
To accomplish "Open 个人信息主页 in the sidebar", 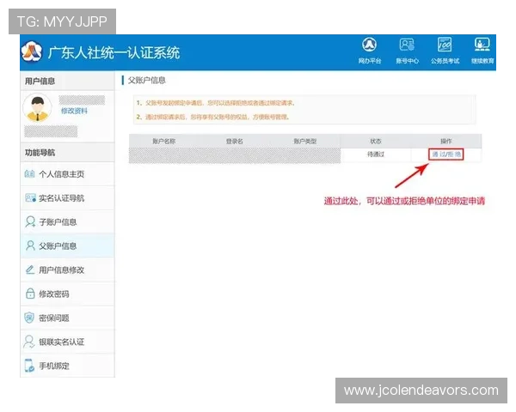I will tap(67, 174).
